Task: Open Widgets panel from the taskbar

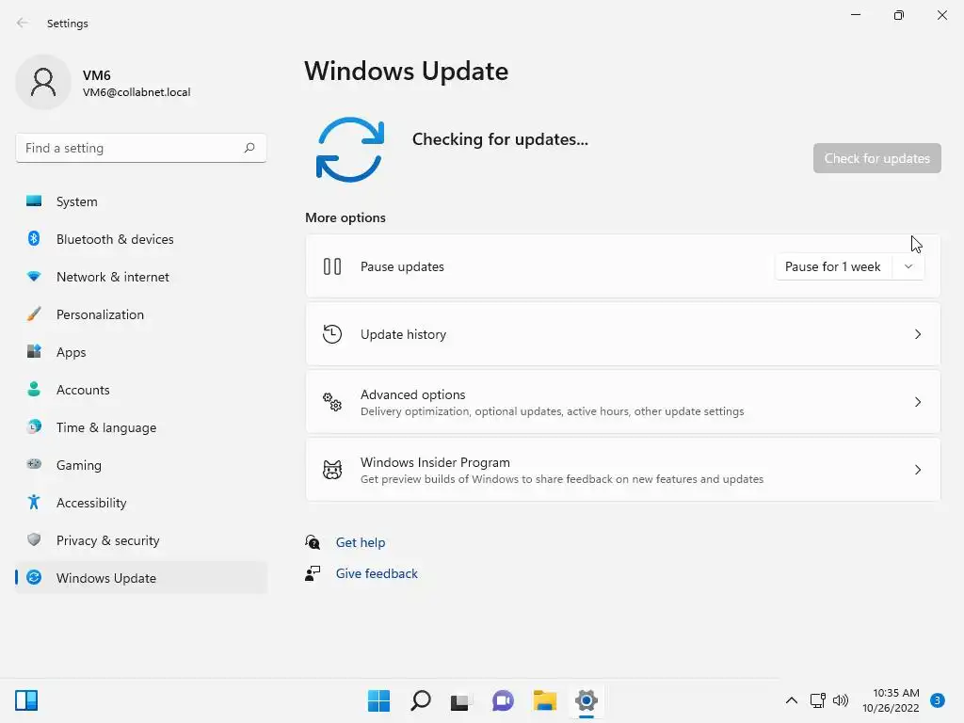Action: click(x=26, y=700)
